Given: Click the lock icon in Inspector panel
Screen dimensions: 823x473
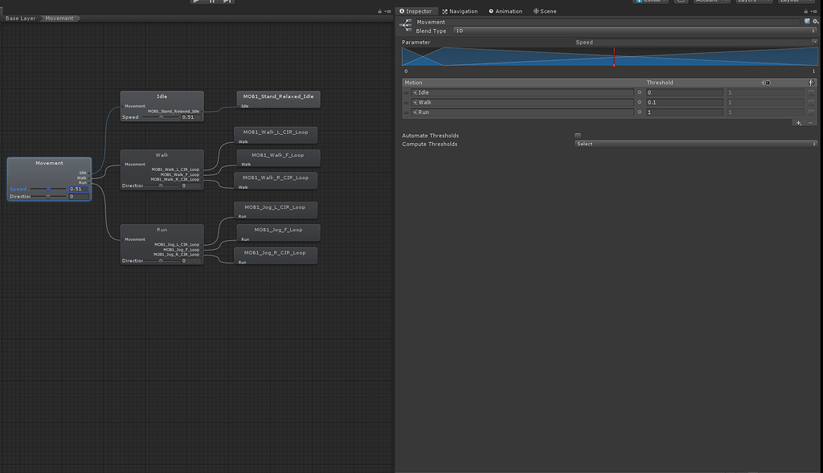Looking at the screenshot, I should (x=806, y=11).
